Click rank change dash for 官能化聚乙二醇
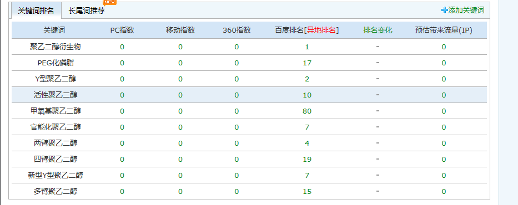This screenshot has width=518, height=205. pyautogui.click(x=378, y=127)
